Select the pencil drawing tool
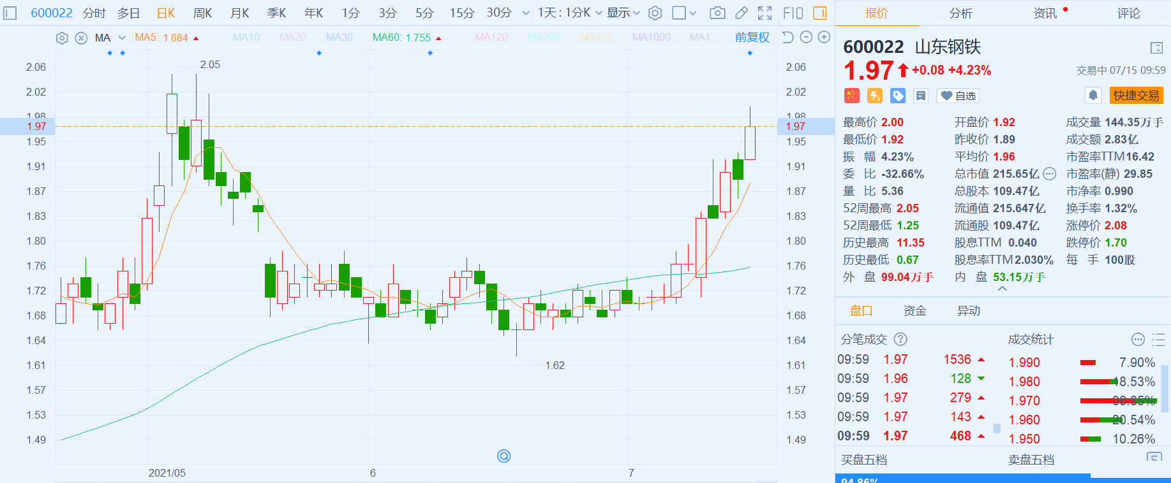Image resolution: width=1171 pixels, height=483 pixels. (x=741, y=13)
